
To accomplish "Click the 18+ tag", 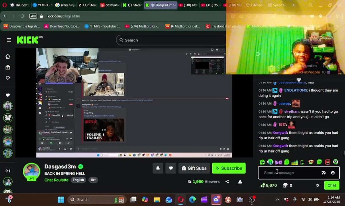I will 93,180.
